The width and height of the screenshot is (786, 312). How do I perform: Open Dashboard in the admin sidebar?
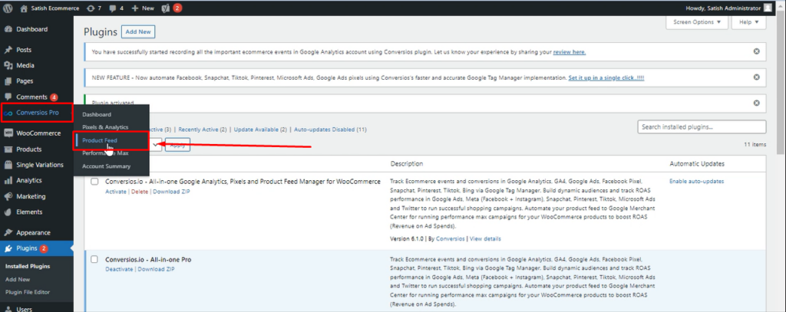tap(31, 29)
